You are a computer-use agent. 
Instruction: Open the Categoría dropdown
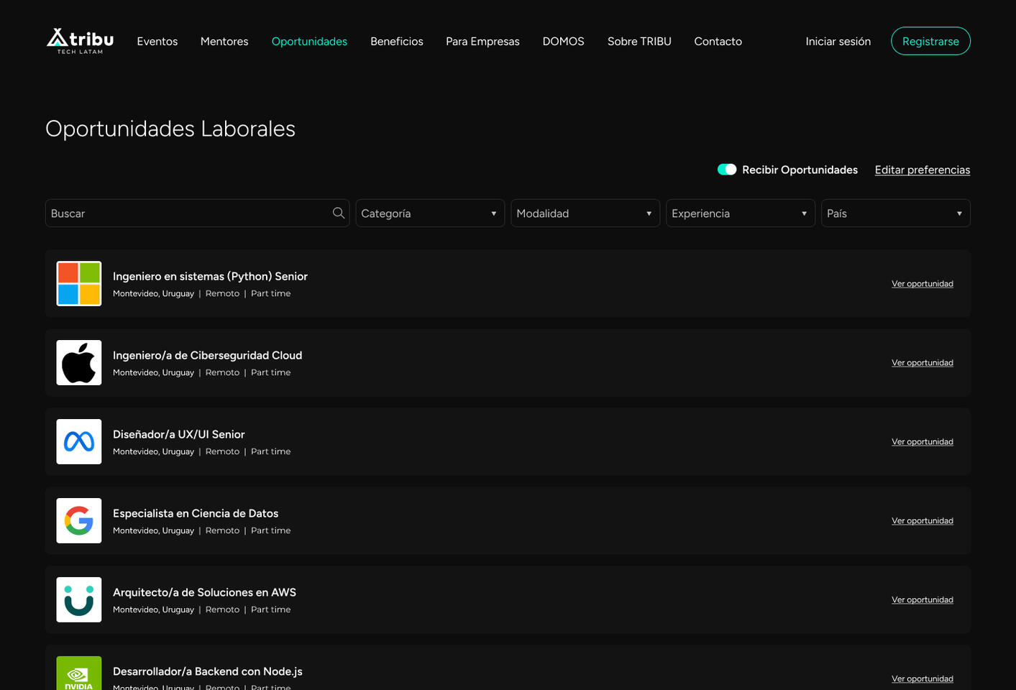coord(430,213)
